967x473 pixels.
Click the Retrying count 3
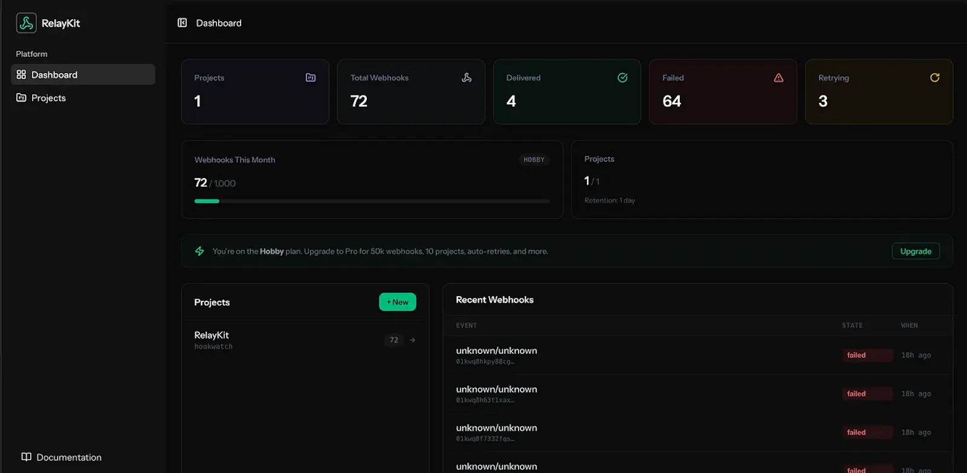point(823,101)
